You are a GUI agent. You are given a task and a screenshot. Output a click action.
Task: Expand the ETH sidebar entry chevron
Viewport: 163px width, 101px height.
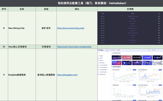(109, 68)
